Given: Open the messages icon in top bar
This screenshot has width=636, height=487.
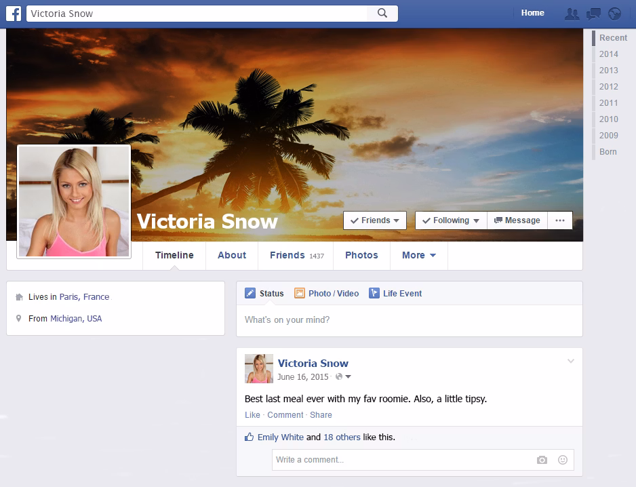Looking at the screenshot, I should pyautogui.click(x=593, y=14).
